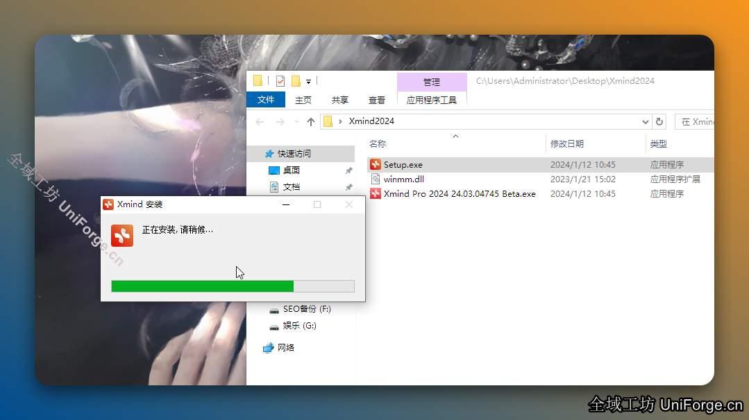Click the 正在安装, 请稍候... text
This screenshot has height=420, width=749.
pos(178,230)
